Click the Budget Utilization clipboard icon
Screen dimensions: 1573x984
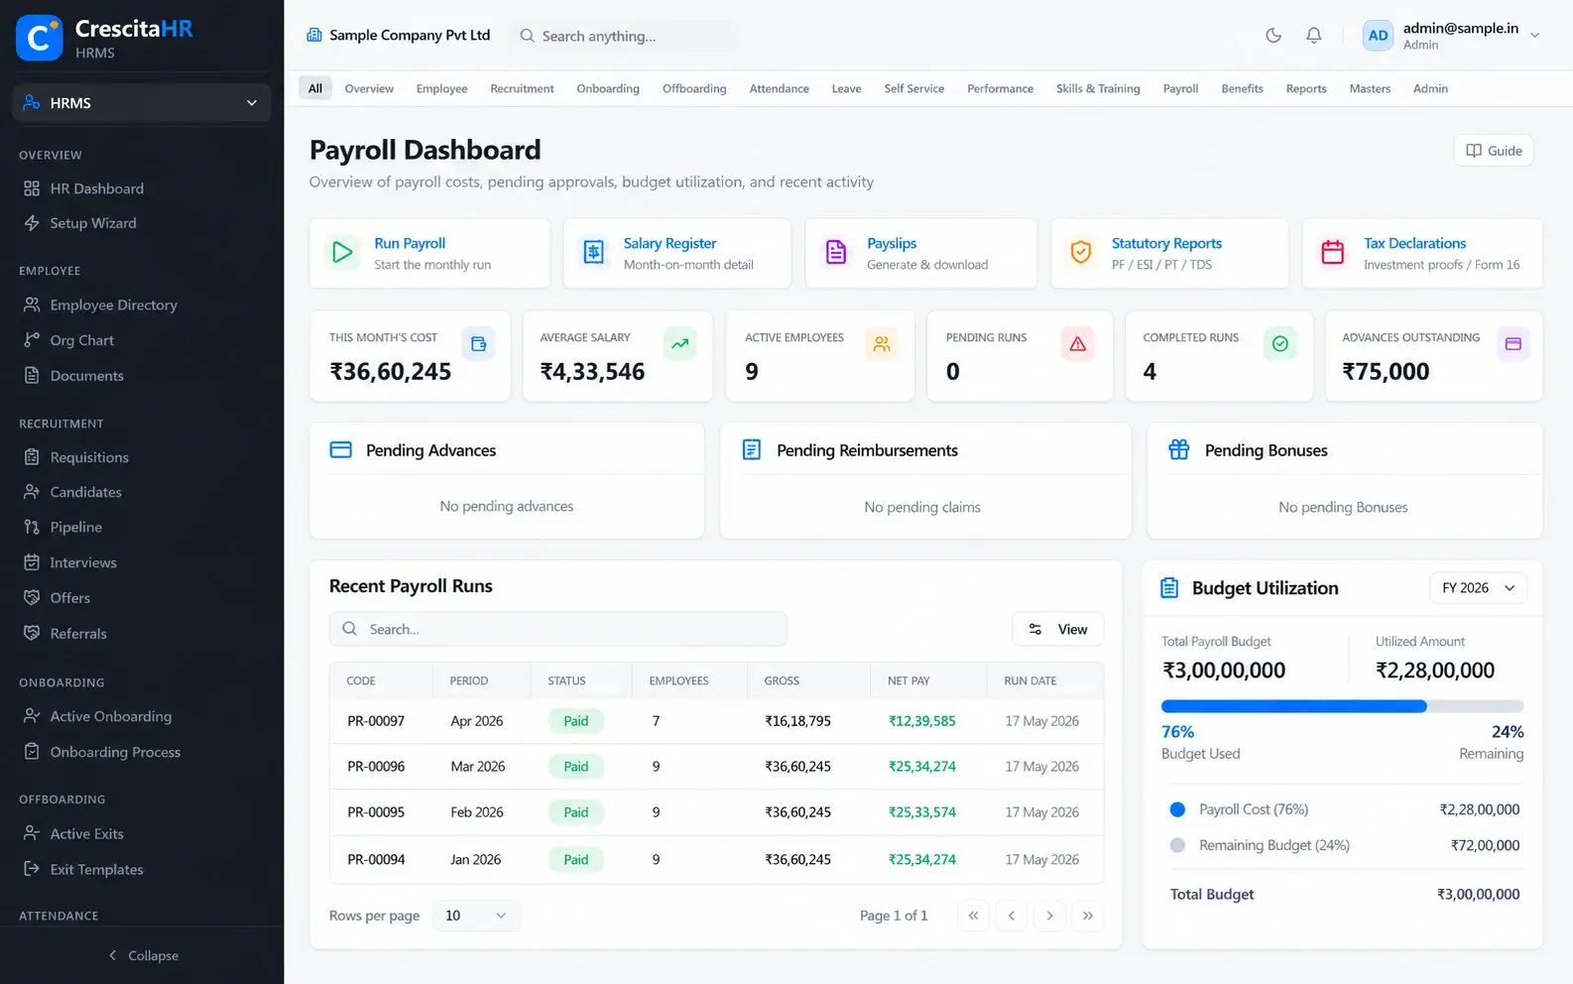click(1169, 588)
